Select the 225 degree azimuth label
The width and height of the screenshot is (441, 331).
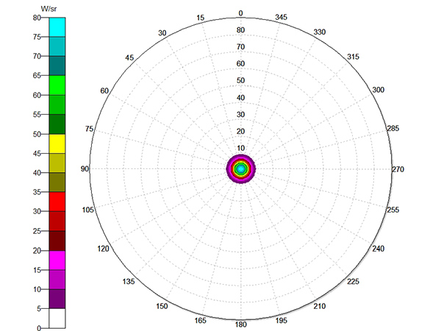click(353, 281)
